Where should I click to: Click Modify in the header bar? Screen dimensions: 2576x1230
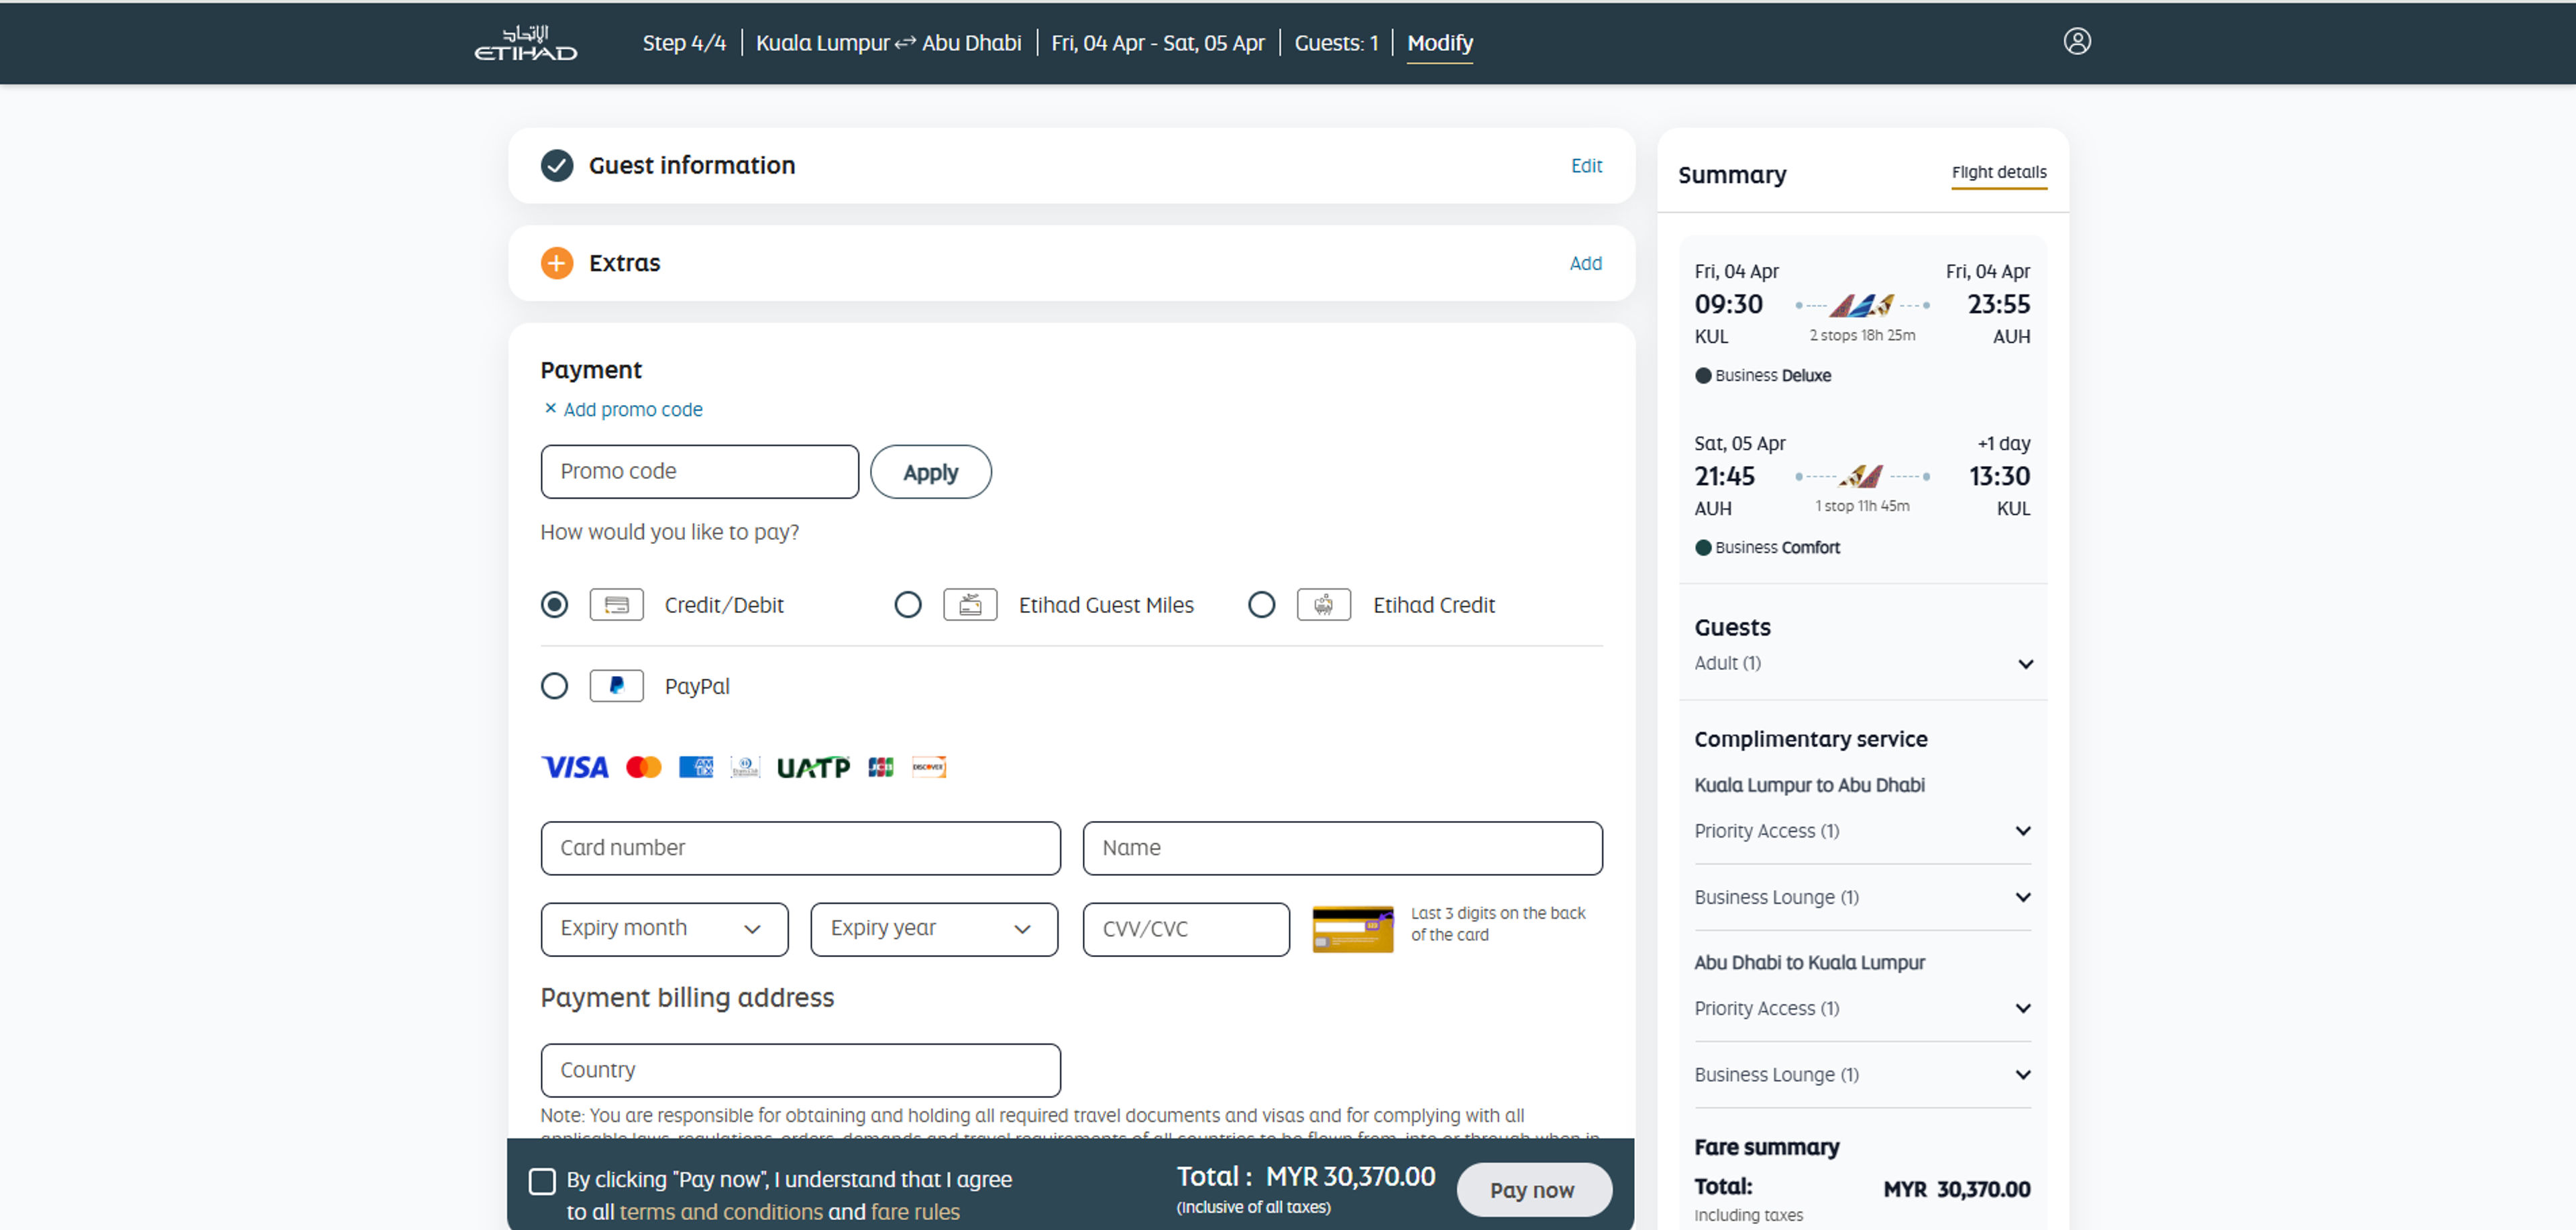point(1440,43)
